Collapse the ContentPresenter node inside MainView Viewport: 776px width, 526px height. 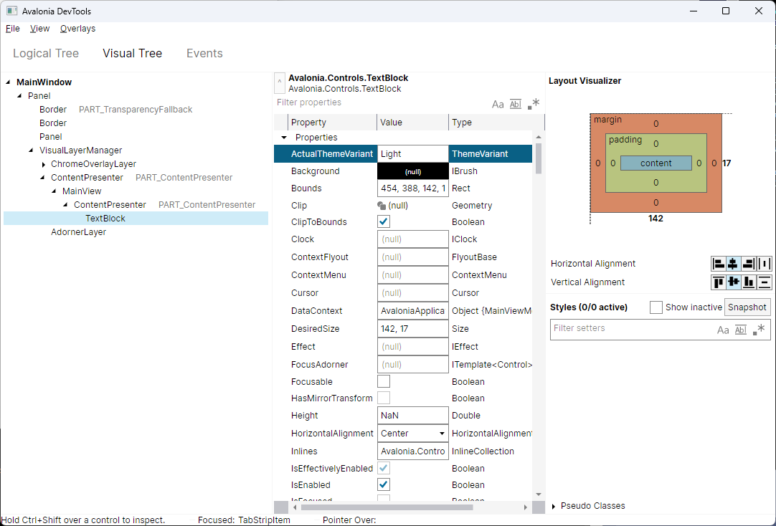tap(65, 205)
